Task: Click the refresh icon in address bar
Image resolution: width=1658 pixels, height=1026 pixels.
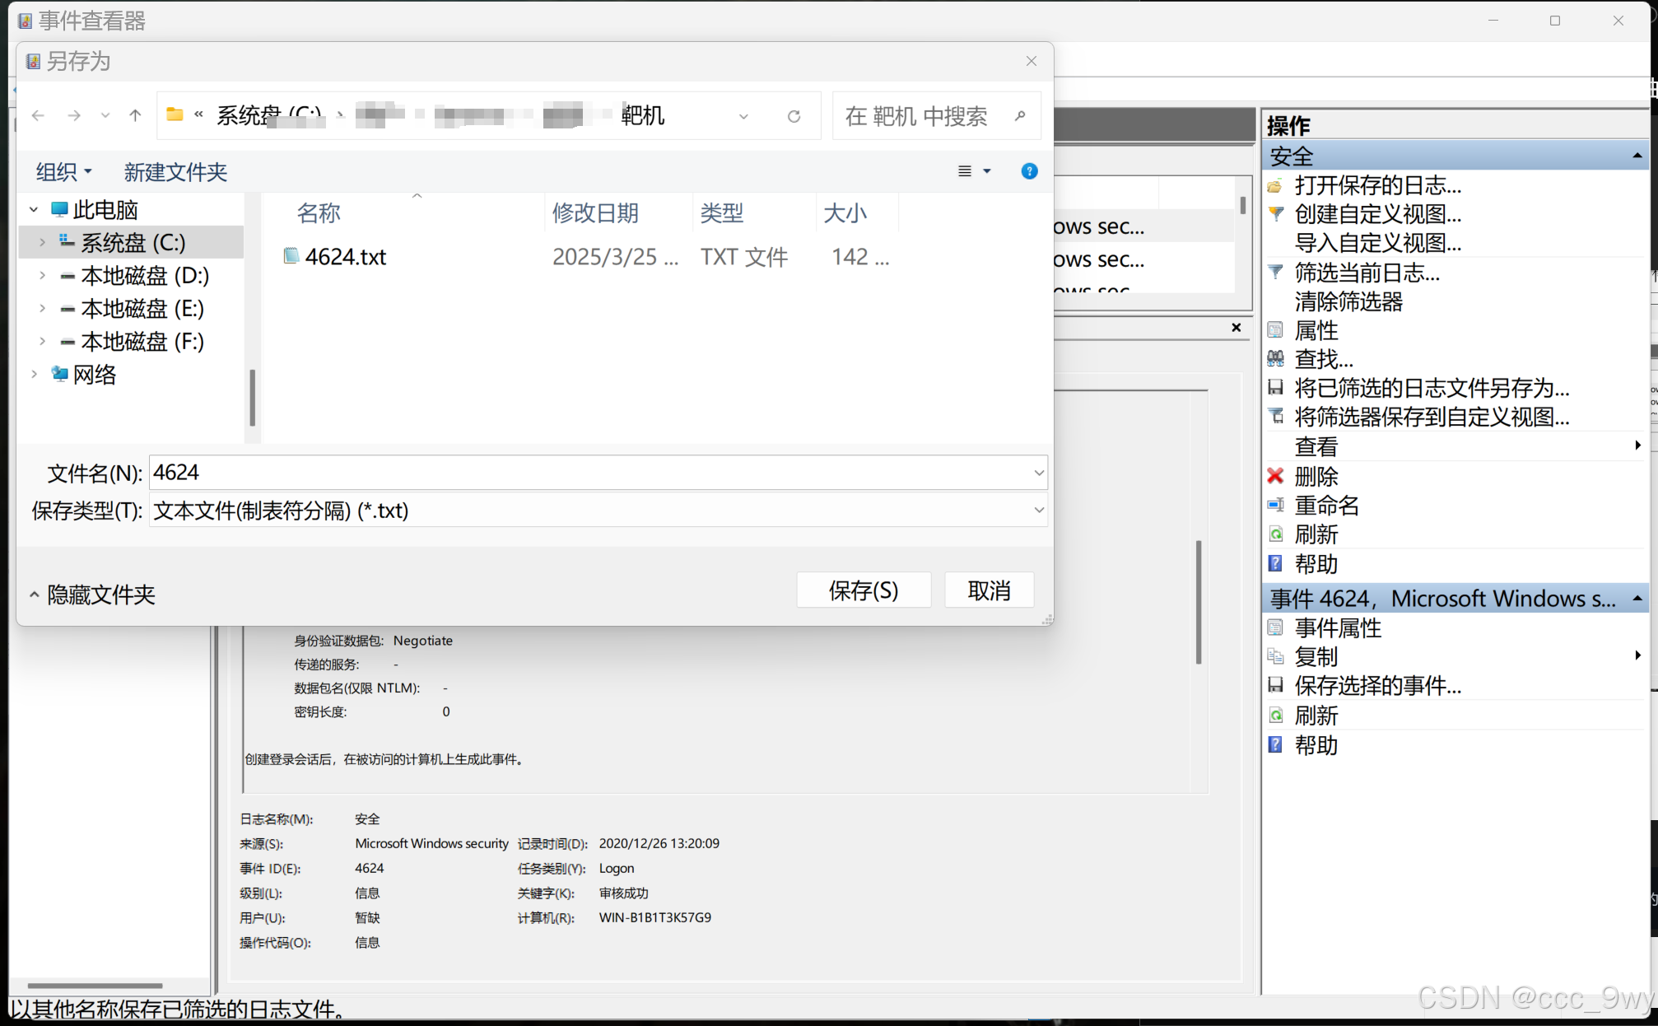Action: tap(794, 116)
